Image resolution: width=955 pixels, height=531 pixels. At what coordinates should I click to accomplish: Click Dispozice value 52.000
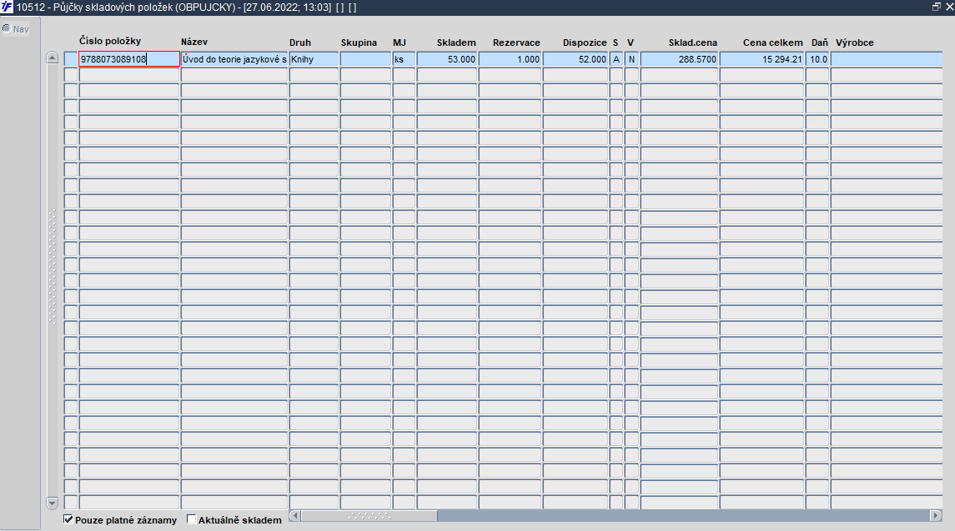[x=576, y=59]
